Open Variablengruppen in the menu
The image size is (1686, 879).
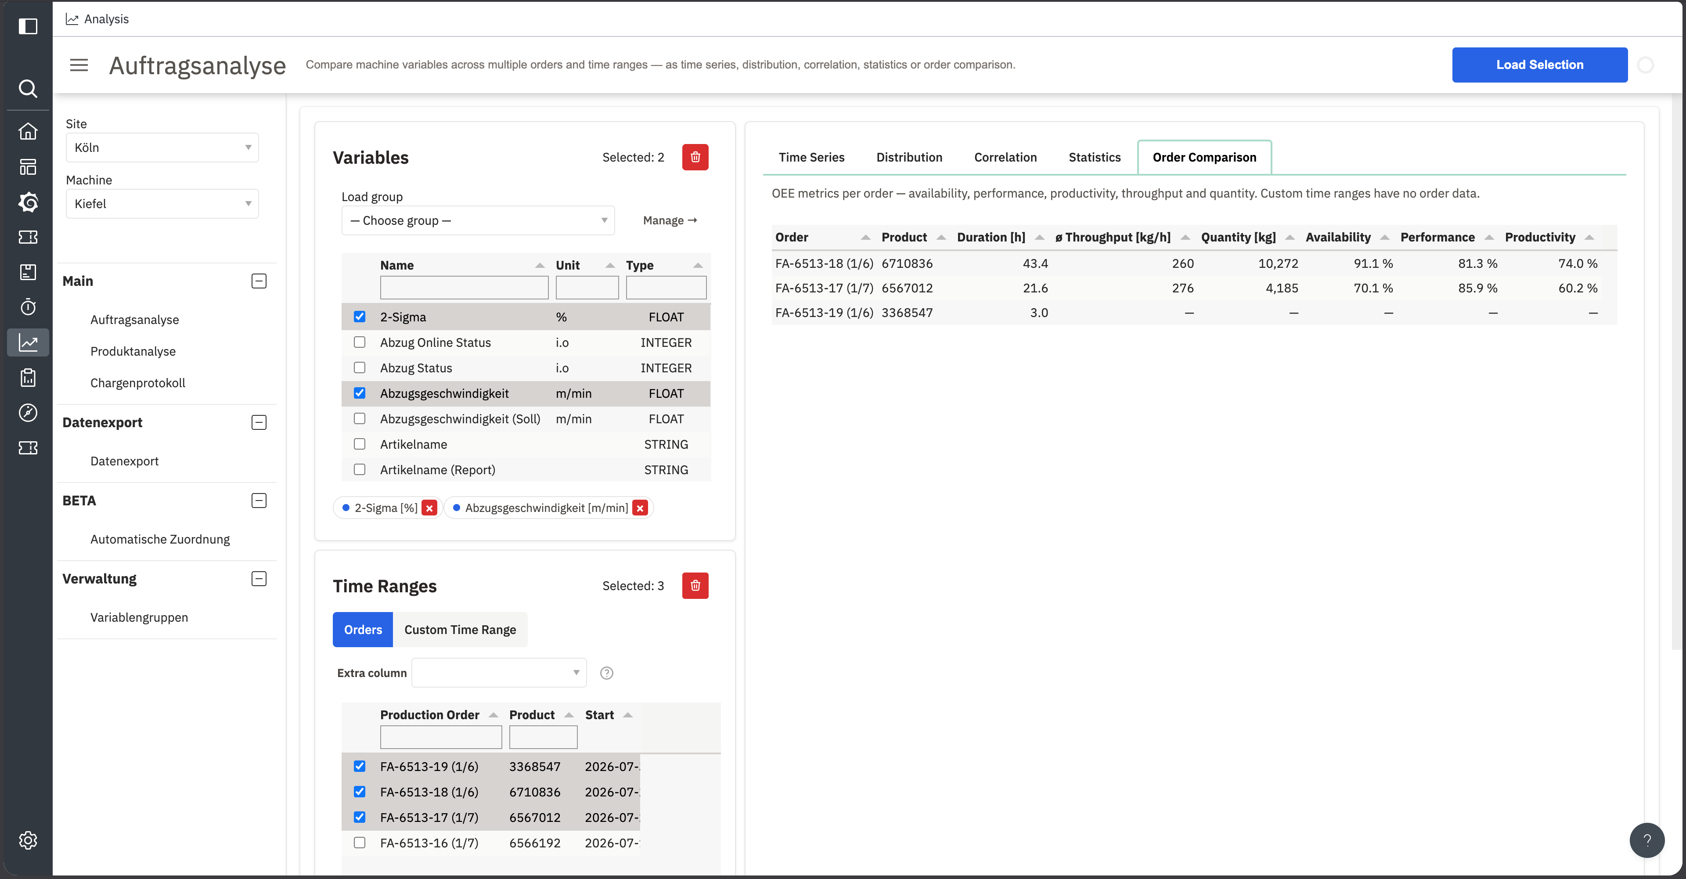139,617
